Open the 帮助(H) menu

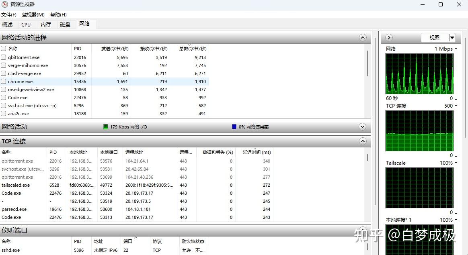pos(58,14)
